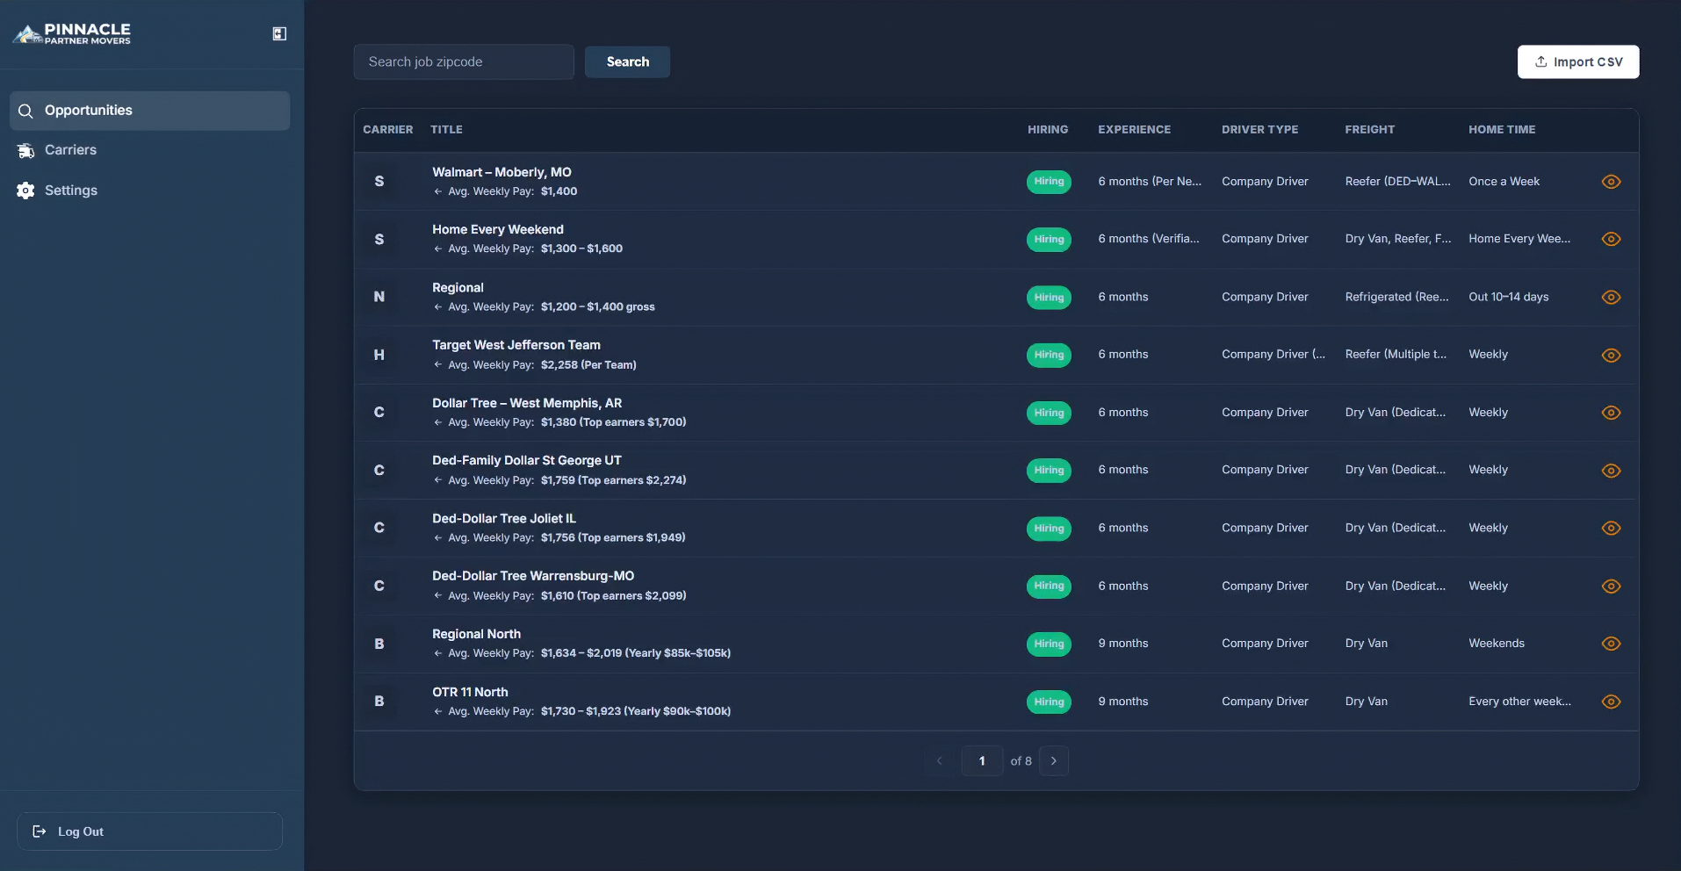Click carrier letter H for Target West Jefferson
Image resolution: width=1681 pixels, height=871 pixels.
[x=379, y=355]
